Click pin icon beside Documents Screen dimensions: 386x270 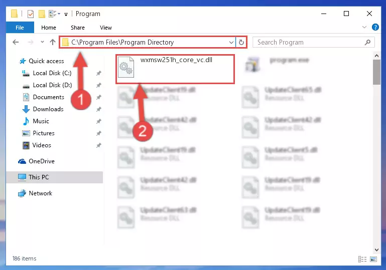[99, 97]
